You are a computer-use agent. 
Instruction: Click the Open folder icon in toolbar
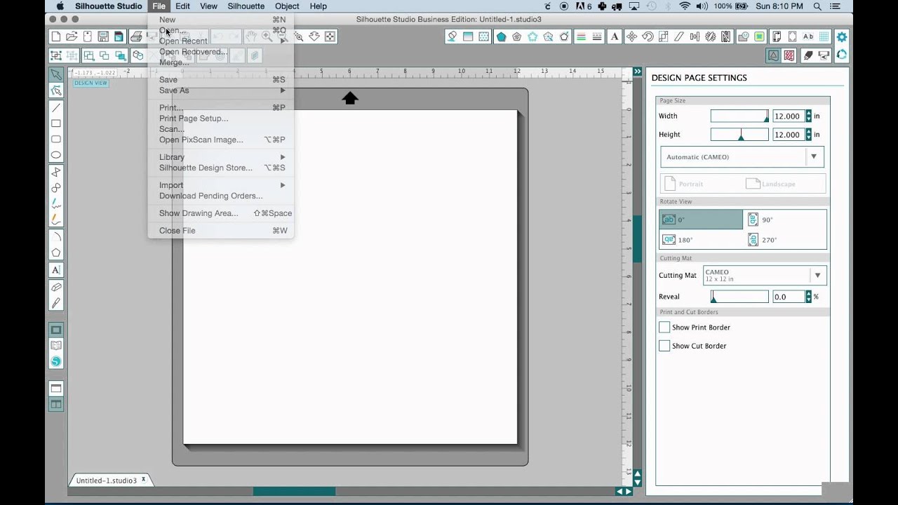click(x=72, y=36)
